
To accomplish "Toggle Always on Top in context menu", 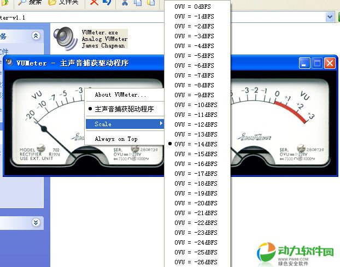I will click(116, 139).
